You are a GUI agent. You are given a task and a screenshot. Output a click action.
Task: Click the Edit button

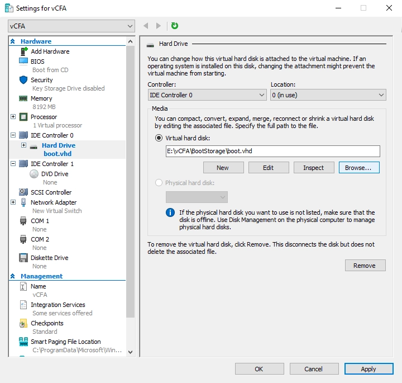click(269, 168)
